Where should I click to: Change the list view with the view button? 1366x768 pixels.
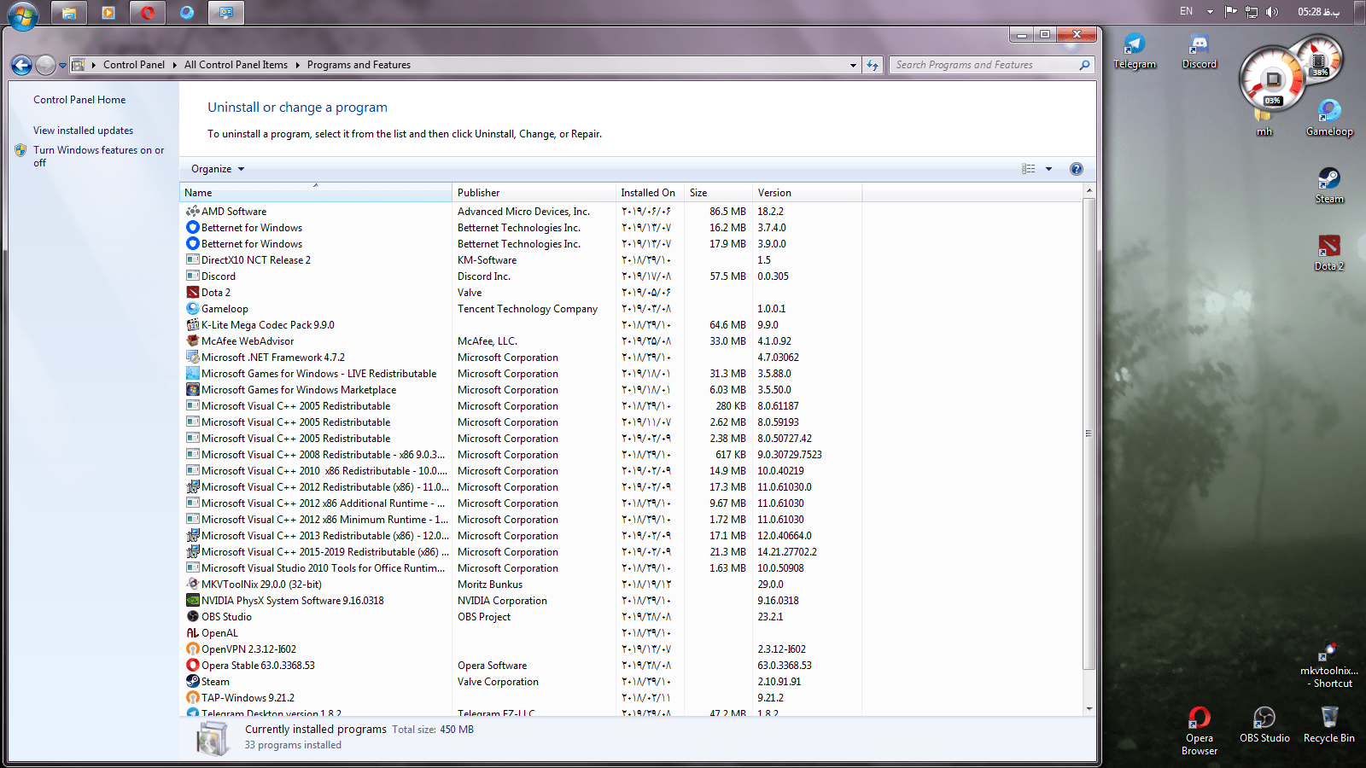point(1029,169)
